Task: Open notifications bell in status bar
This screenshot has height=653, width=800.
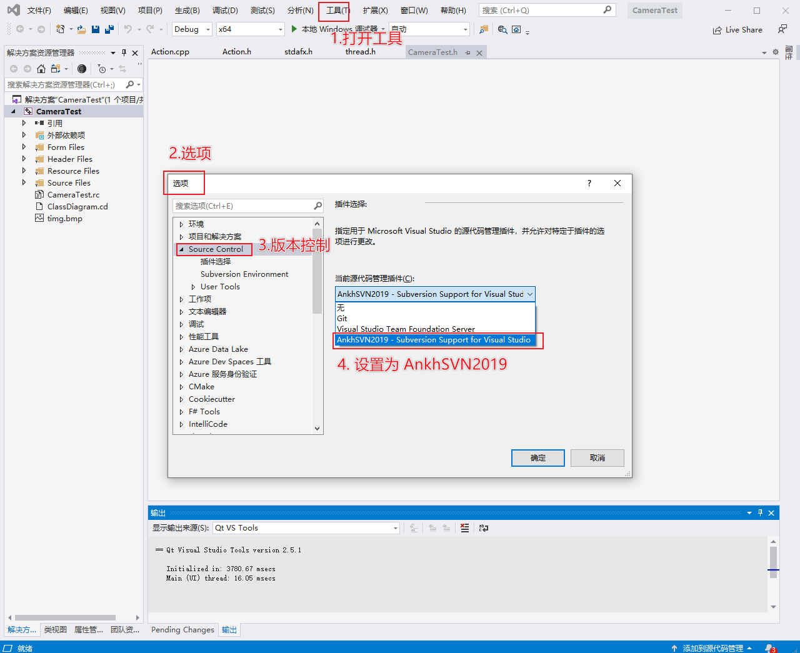Action: pyautogui.click(x=768, y=648)
